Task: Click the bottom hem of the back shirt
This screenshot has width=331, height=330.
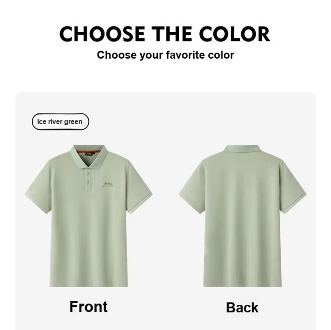Action: click(242, 285)
